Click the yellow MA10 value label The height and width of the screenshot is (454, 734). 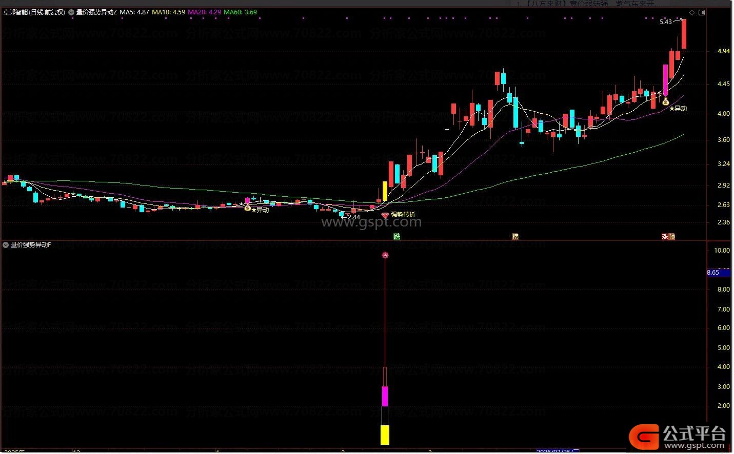click(168, 12)
